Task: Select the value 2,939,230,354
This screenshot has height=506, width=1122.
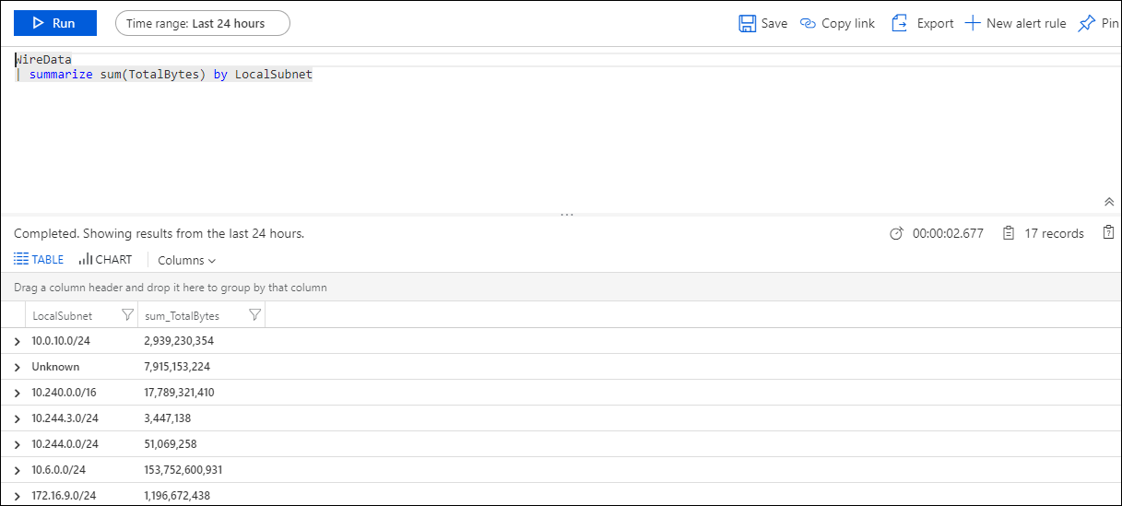Action: pyautogui.click(x=179, y=341)
